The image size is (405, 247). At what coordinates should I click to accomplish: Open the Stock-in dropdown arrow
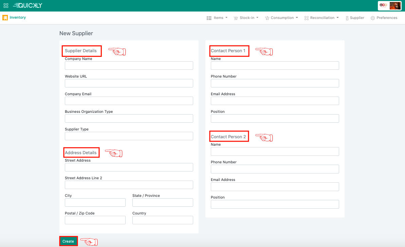click(x=257, y=18)
